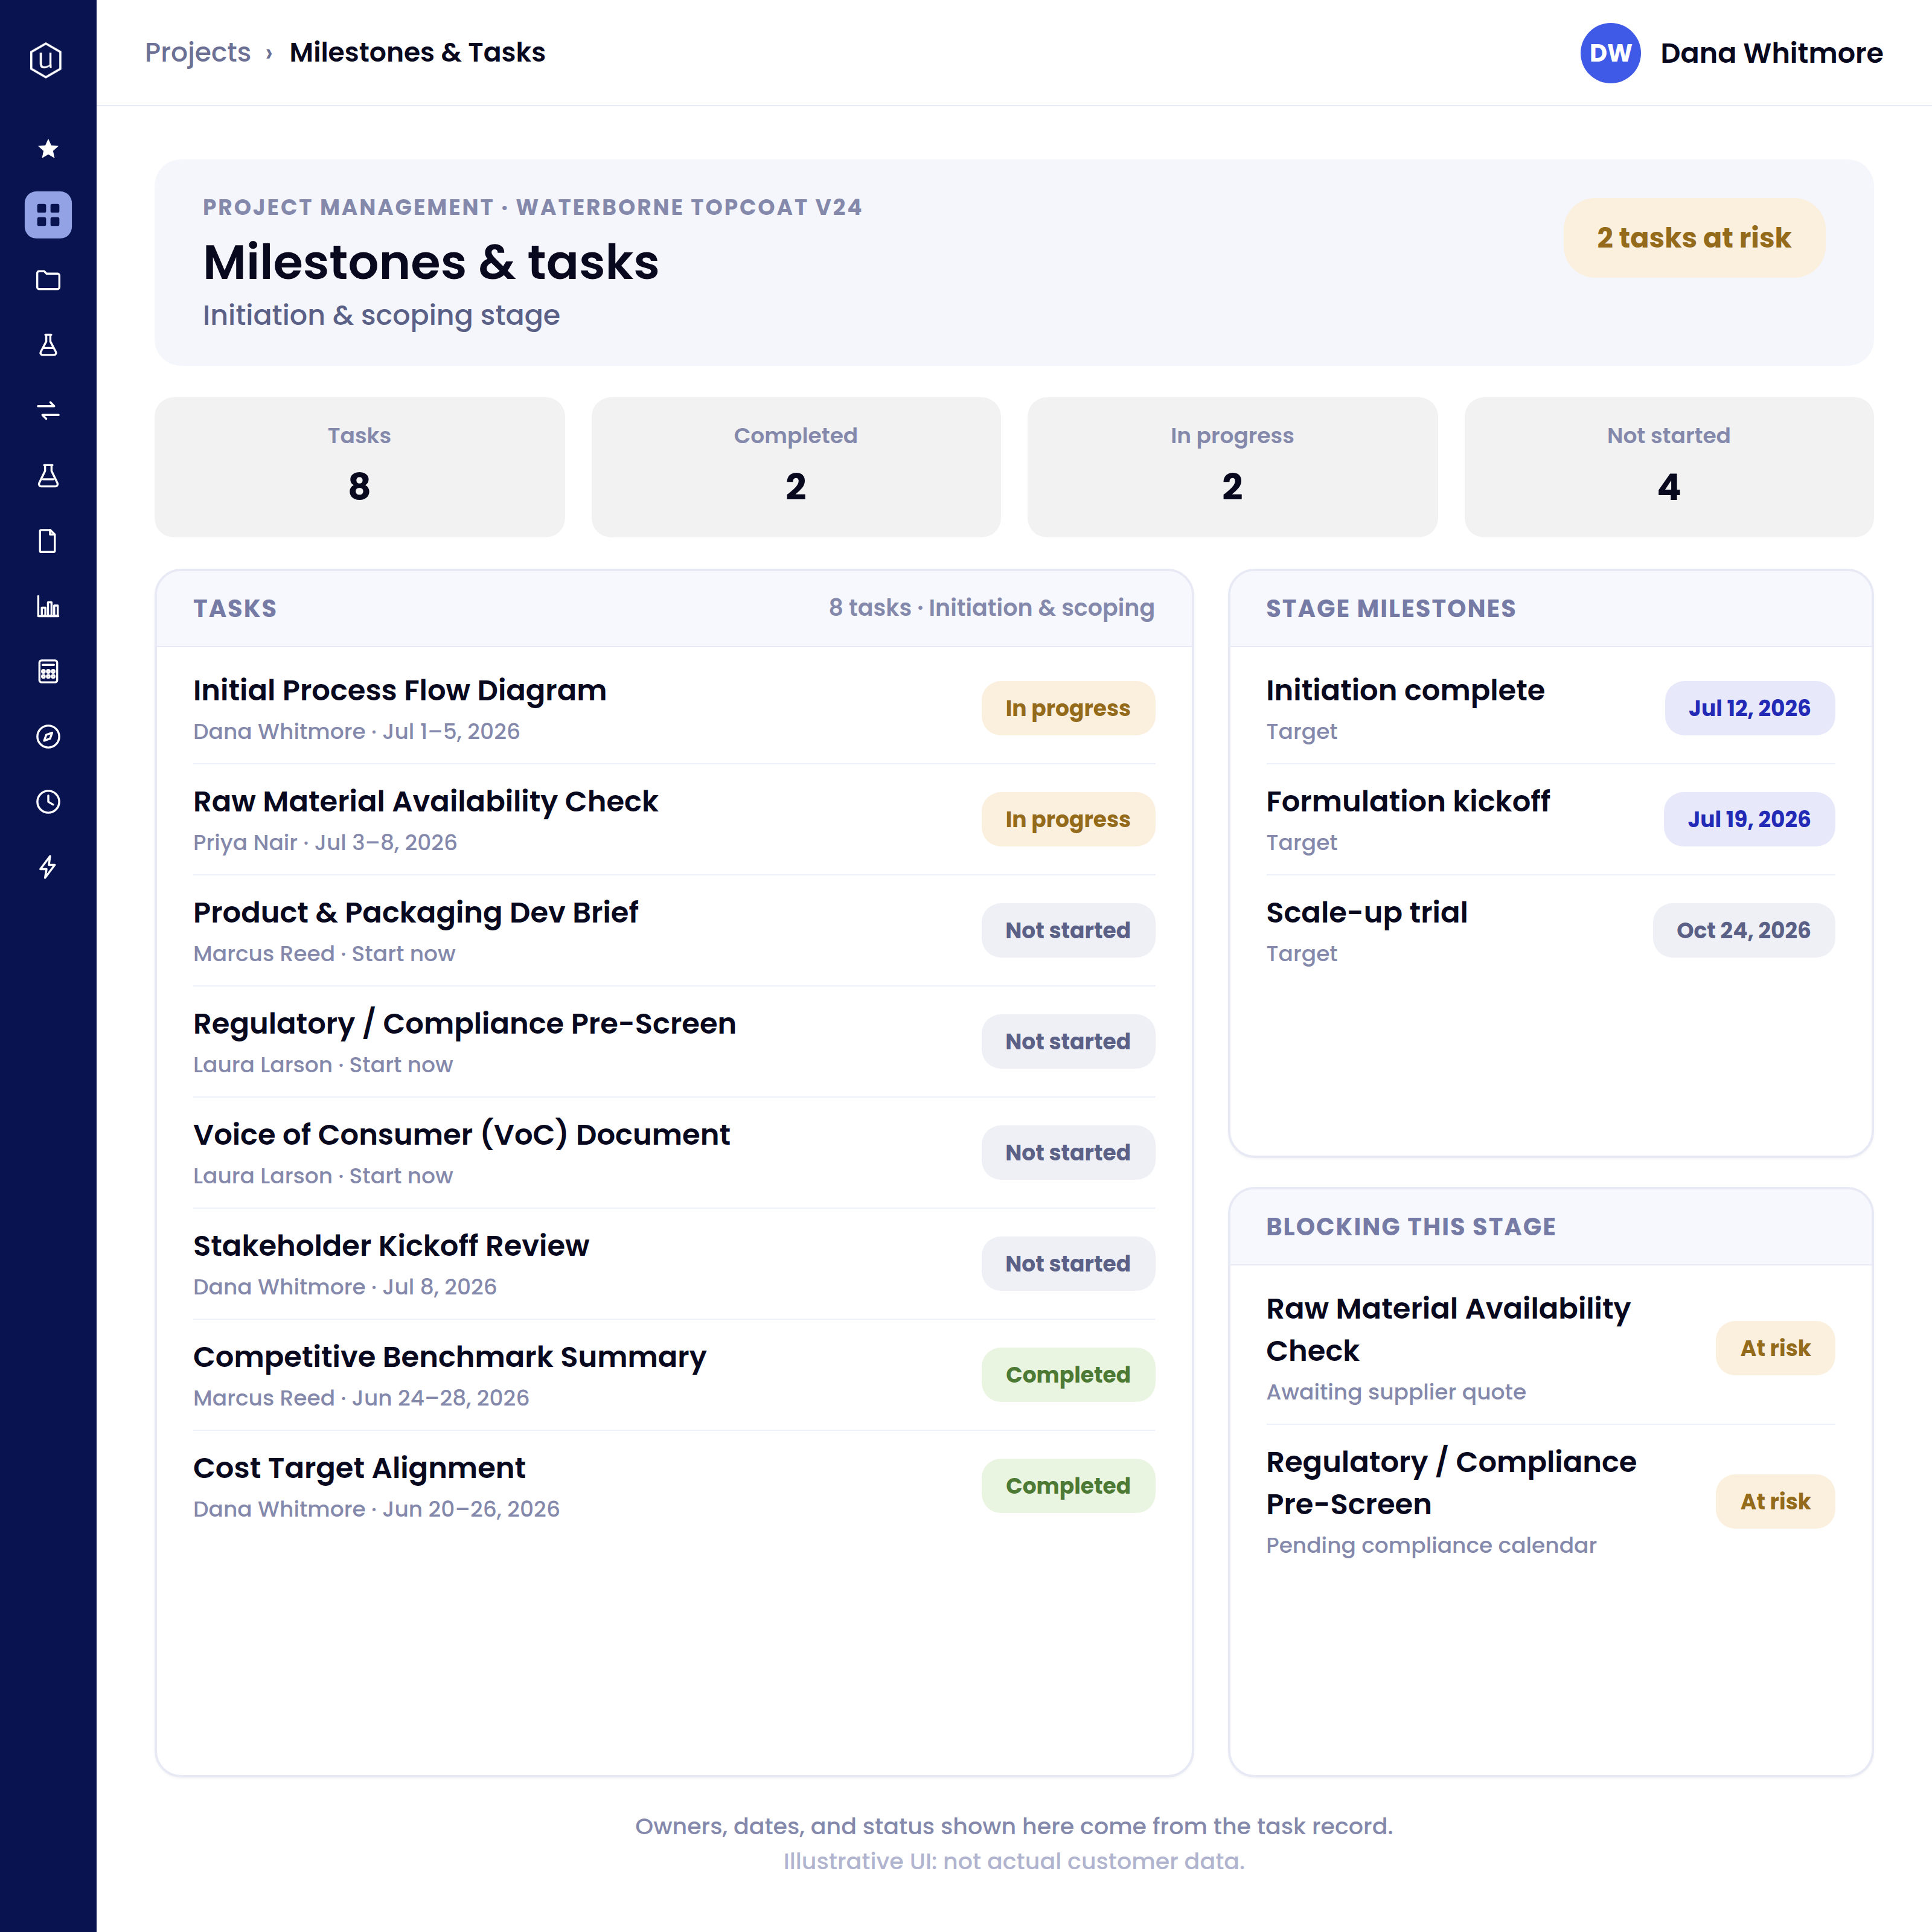Open the folder icon in sidebar
1932x1932 pixels.
click(48, 280)
